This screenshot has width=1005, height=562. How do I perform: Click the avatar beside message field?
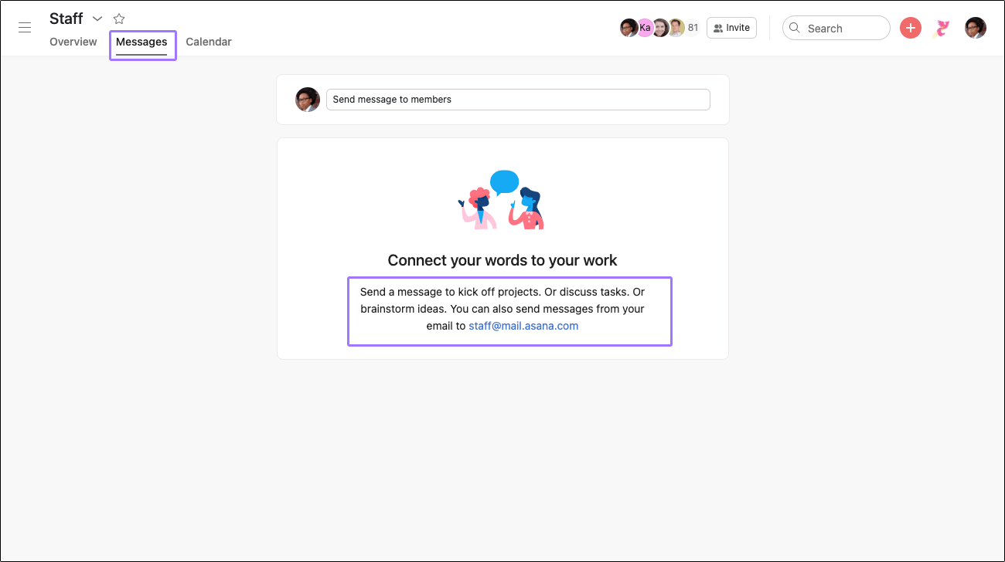[308, 100]
